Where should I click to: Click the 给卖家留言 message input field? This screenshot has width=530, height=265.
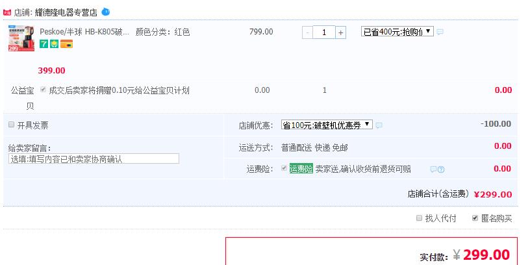click(94, 158)
